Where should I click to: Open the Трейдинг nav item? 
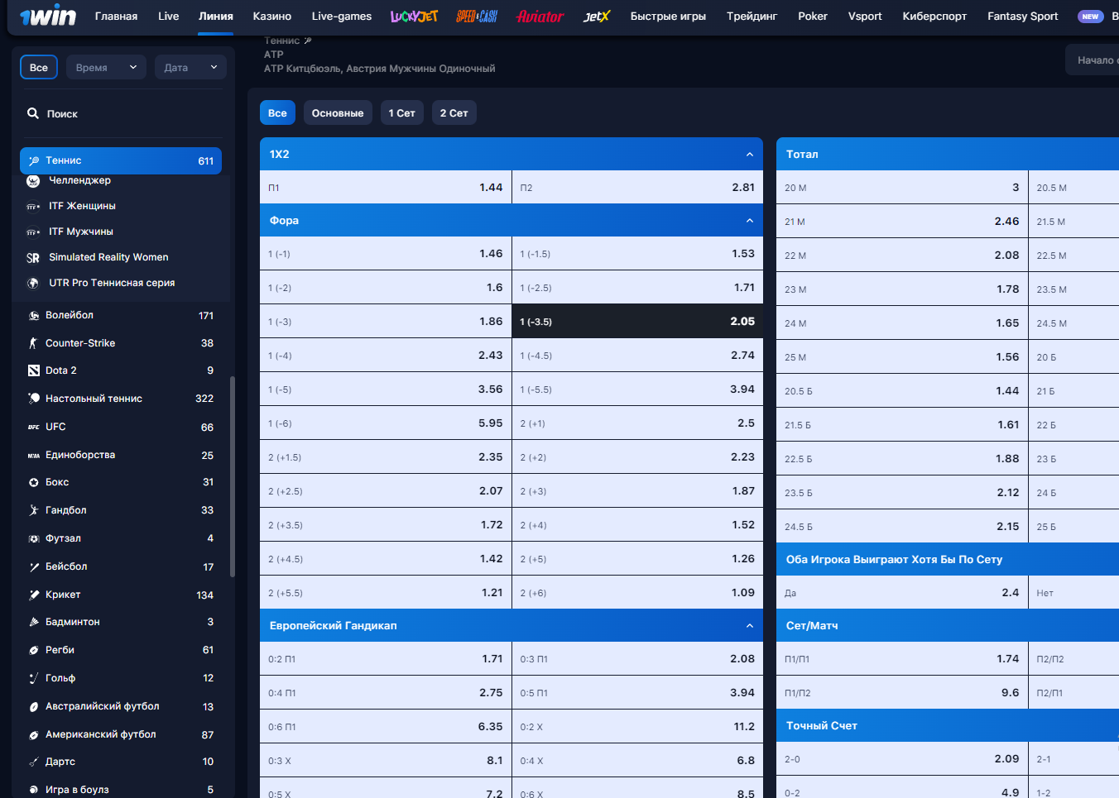(x=752, y=17)
